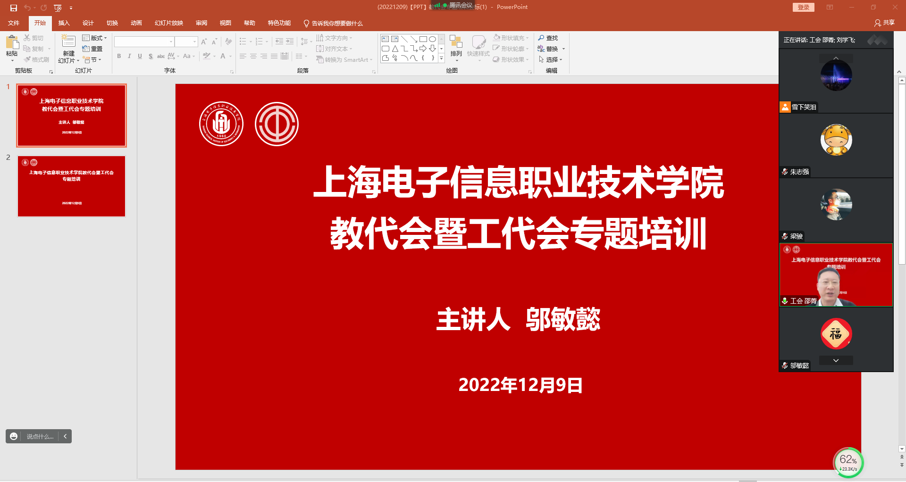The image size is (906, 482).
Task: Click the Share (共享) button
Action: coord(884,23)
